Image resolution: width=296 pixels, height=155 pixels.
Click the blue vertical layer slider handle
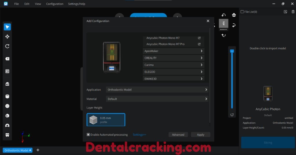pos(232,51)
